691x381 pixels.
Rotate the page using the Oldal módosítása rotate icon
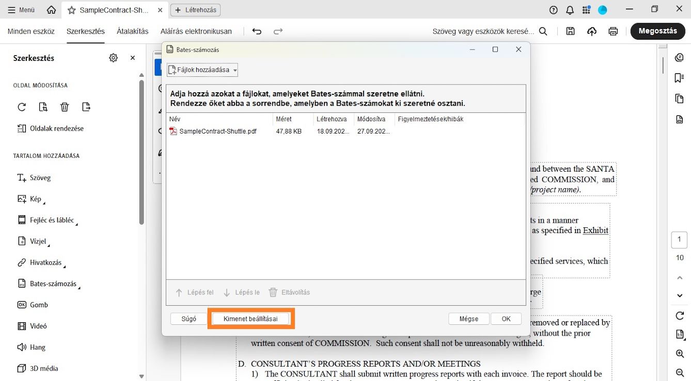(22, 107)
